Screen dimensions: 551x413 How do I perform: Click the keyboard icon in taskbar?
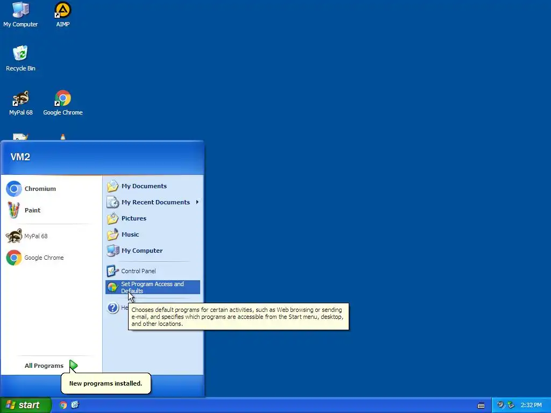(x=481, y=405)
